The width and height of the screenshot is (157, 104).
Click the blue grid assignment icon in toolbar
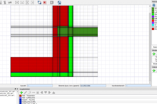point(40,2)
